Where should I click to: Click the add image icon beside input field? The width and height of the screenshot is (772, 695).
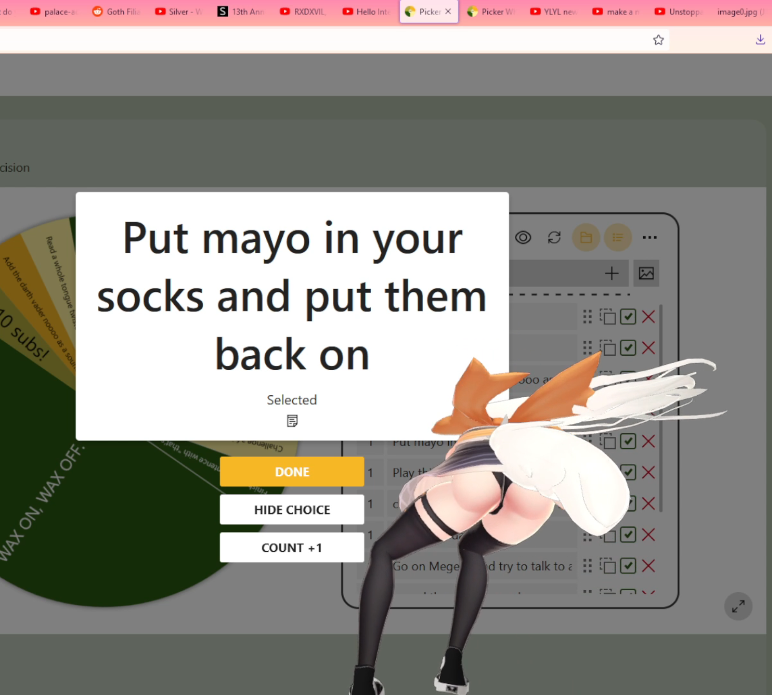(647, 274)
